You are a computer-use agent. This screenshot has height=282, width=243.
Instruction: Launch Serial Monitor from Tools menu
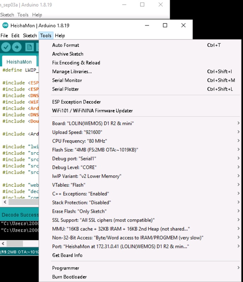[140, 80]
